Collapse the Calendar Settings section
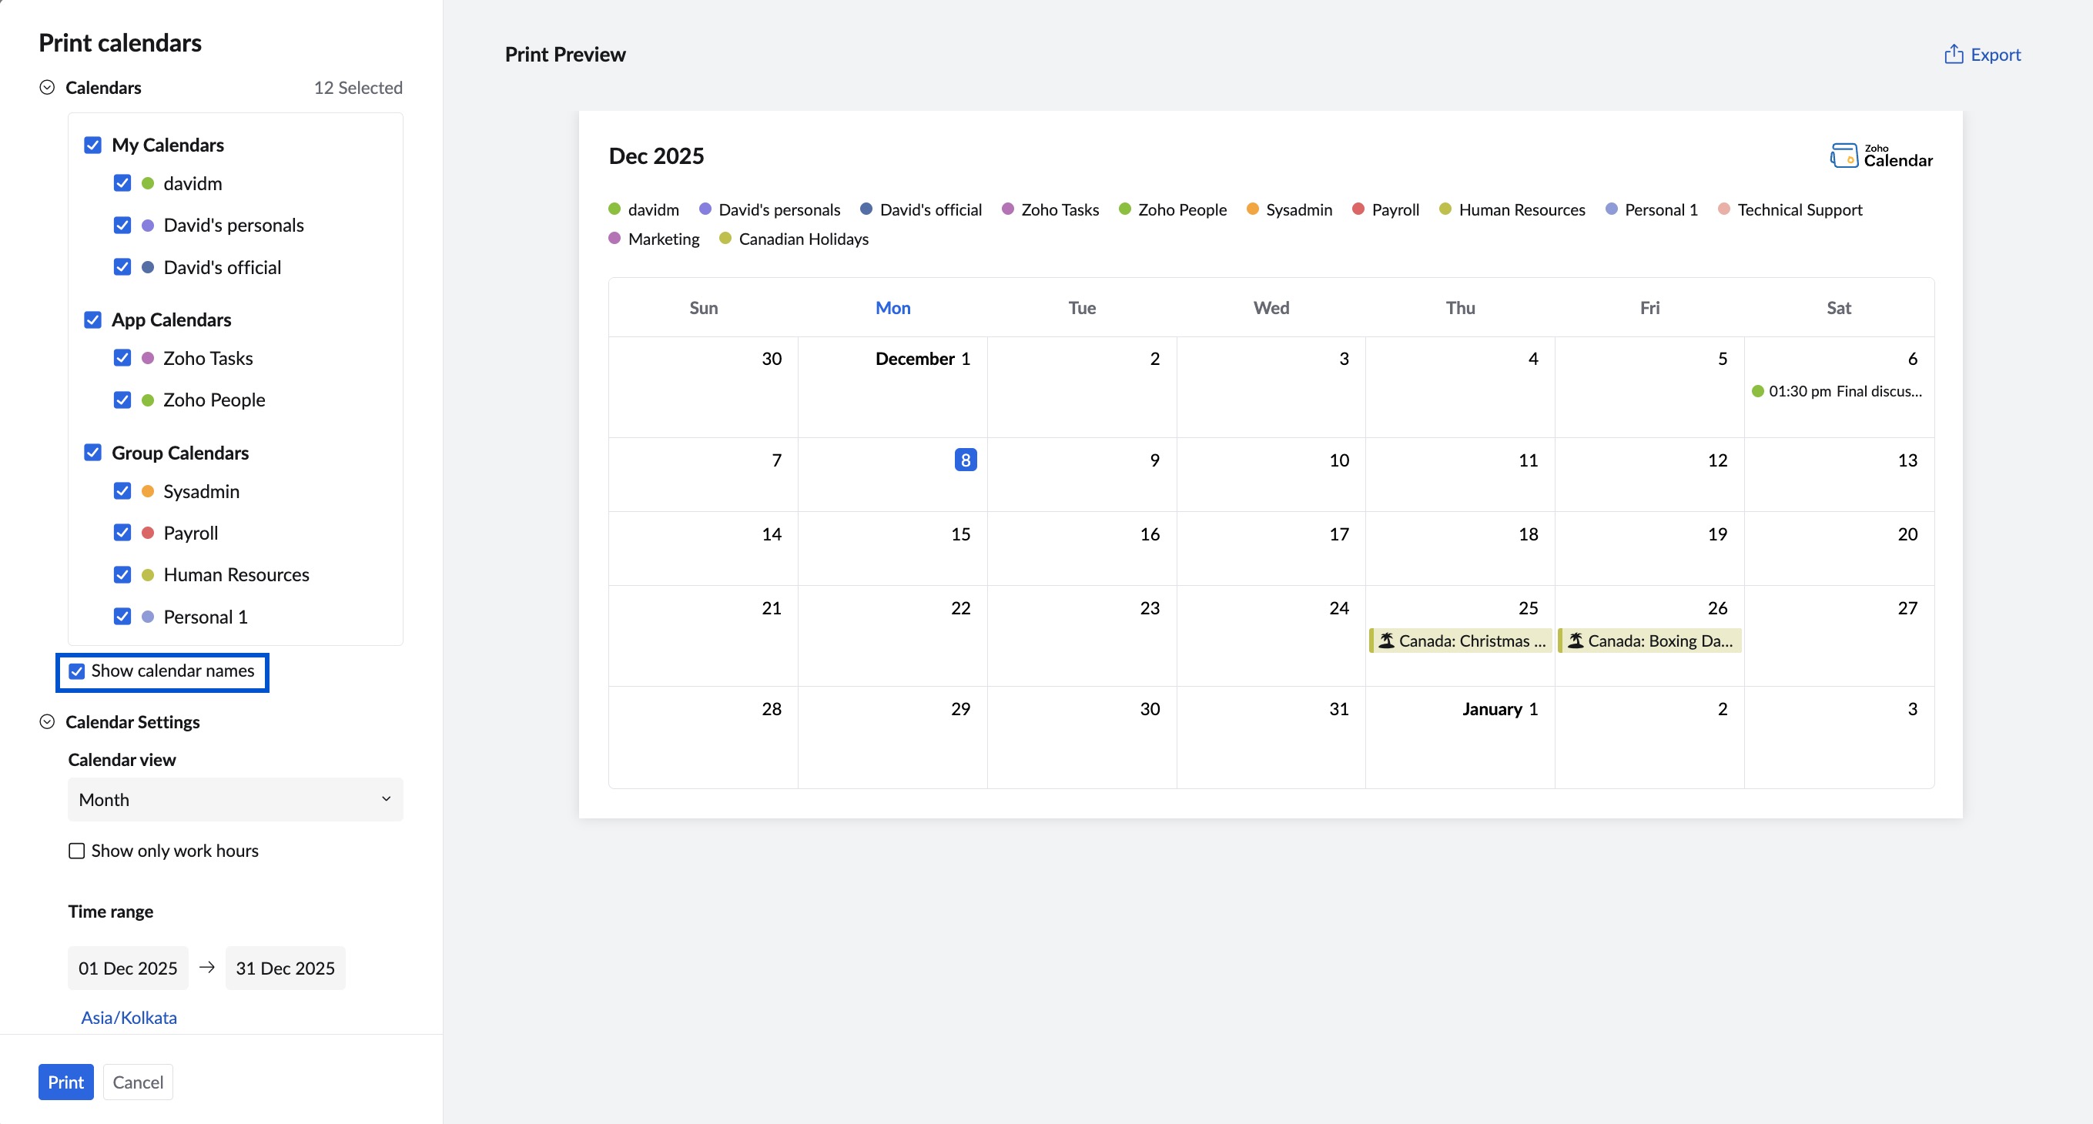Image resolution: width=2093 pixels, height=1124 pixels. pos(48,721)
